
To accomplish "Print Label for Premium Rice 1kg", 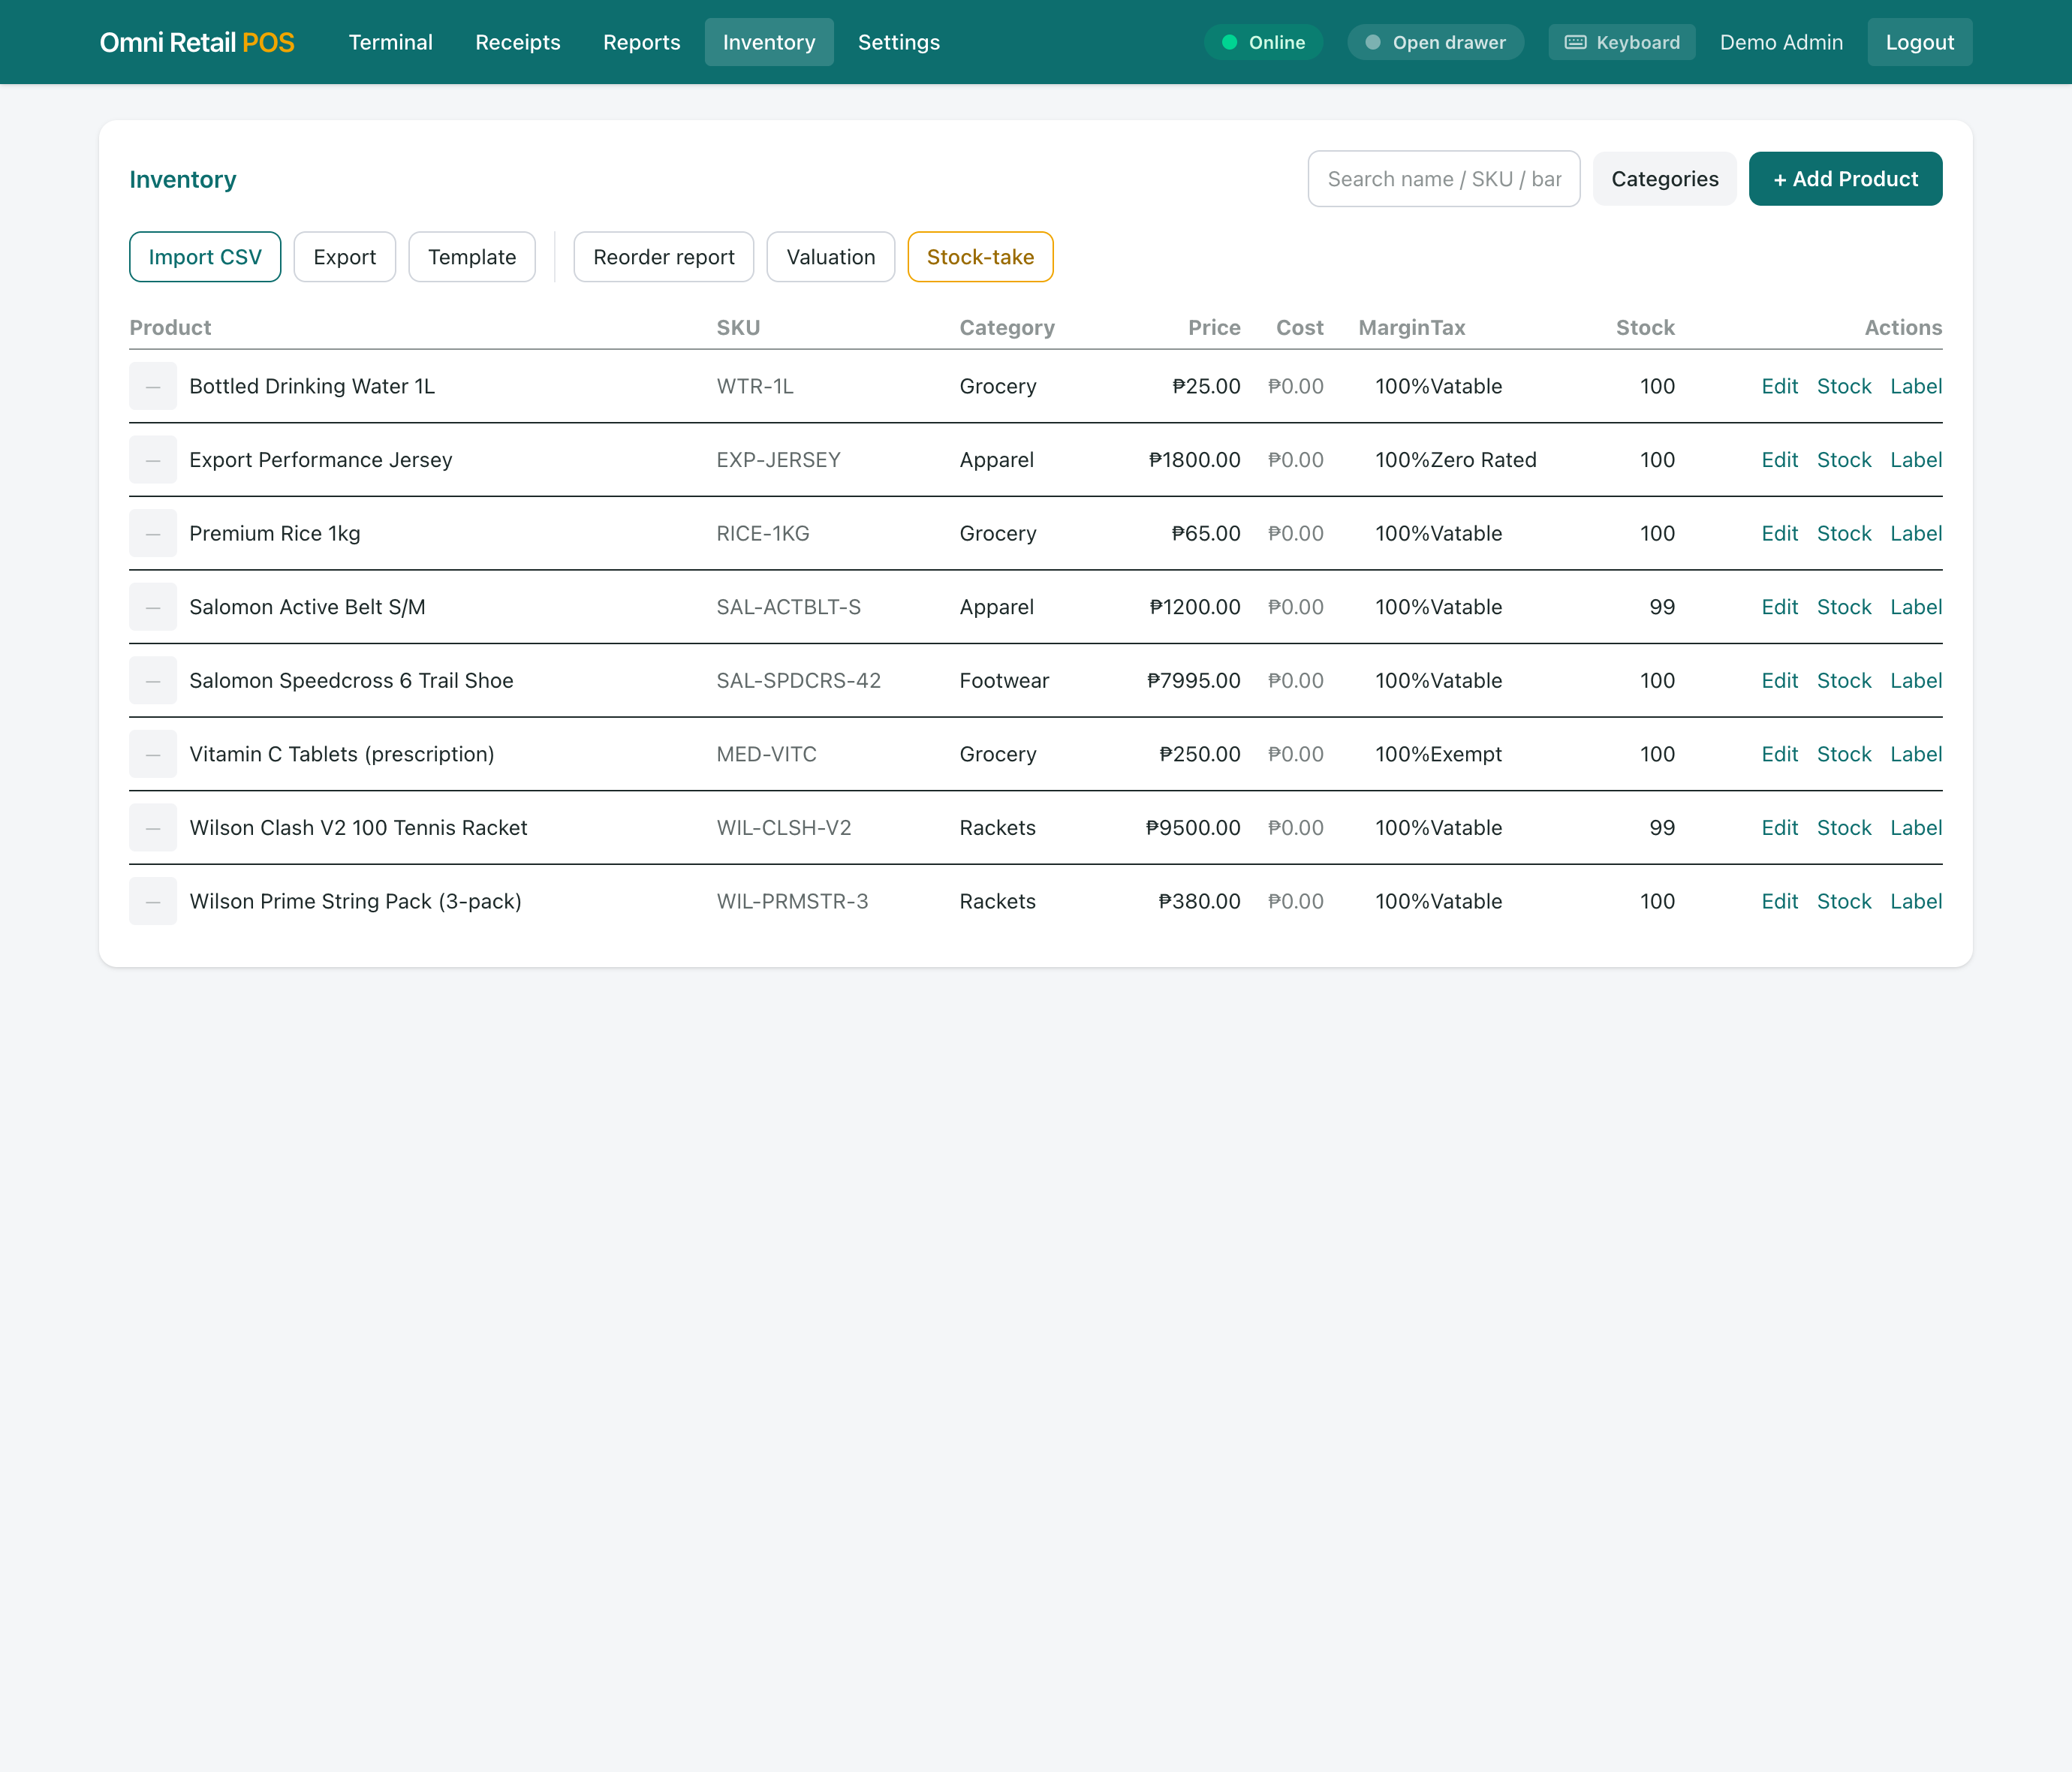I will [x=1915, y=533].
